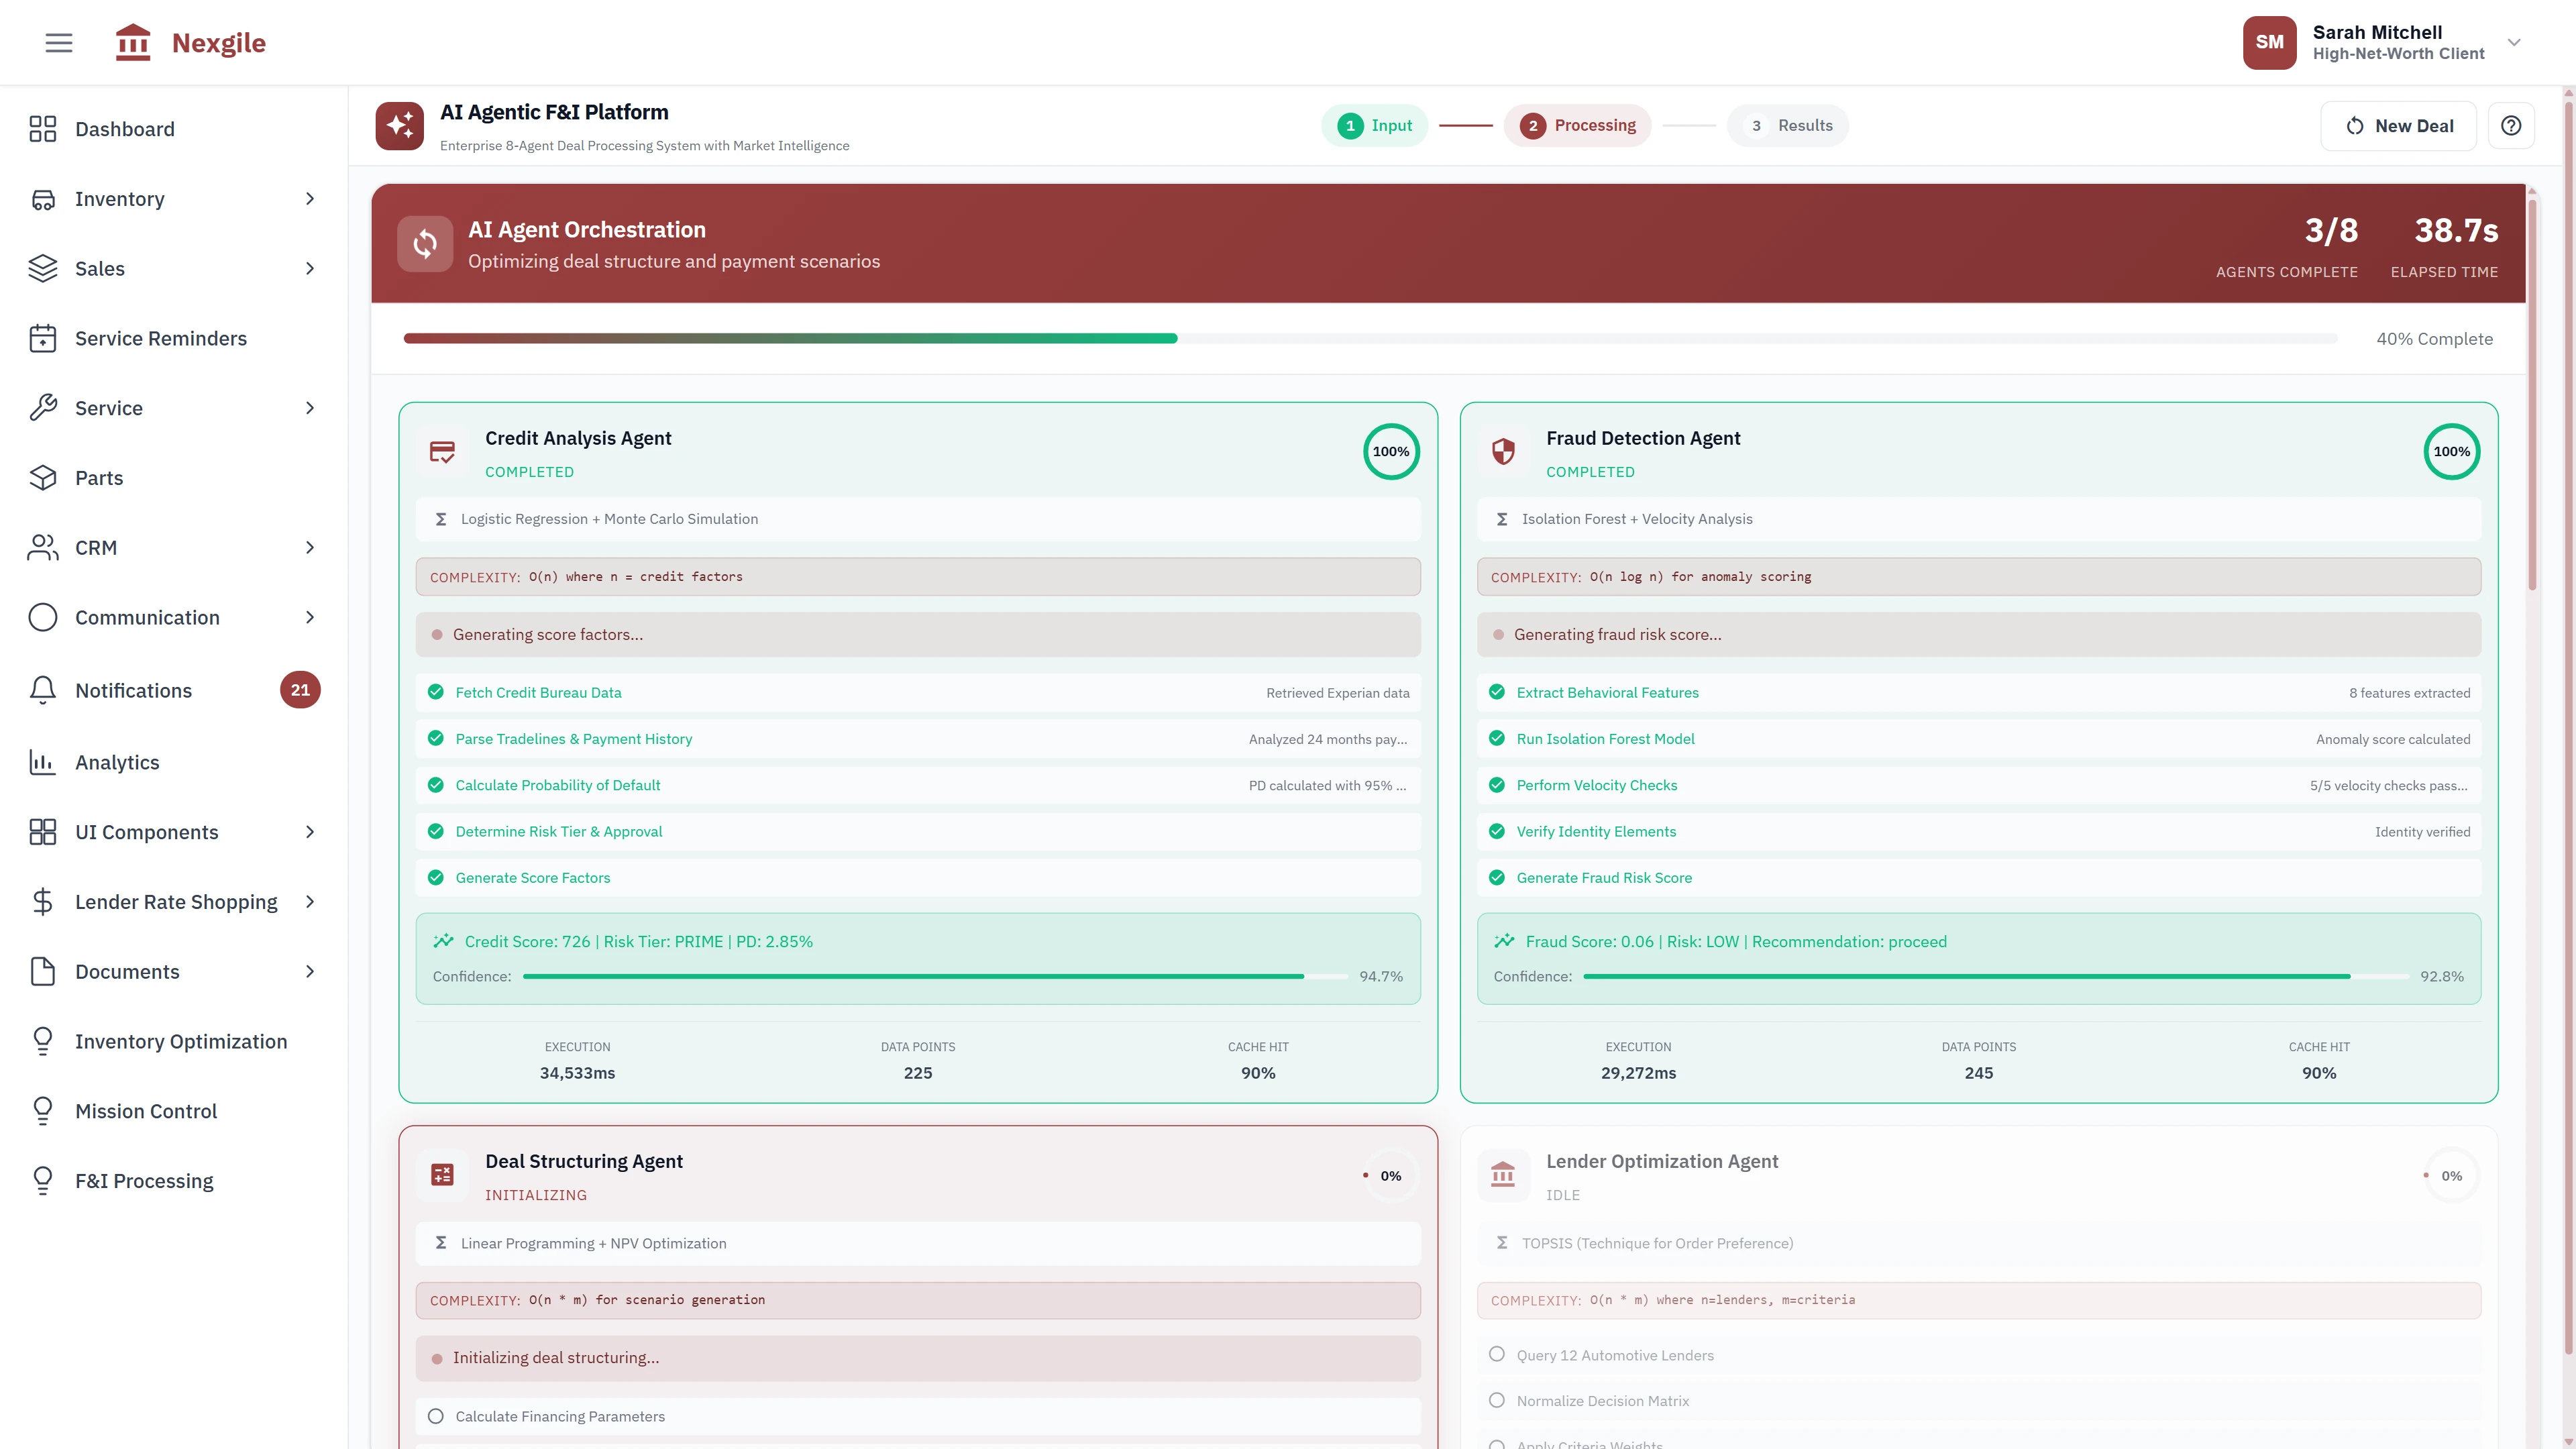Open the hamburger navigation menu
Screen dimensions: 2576x1449
tap(58, 42)
